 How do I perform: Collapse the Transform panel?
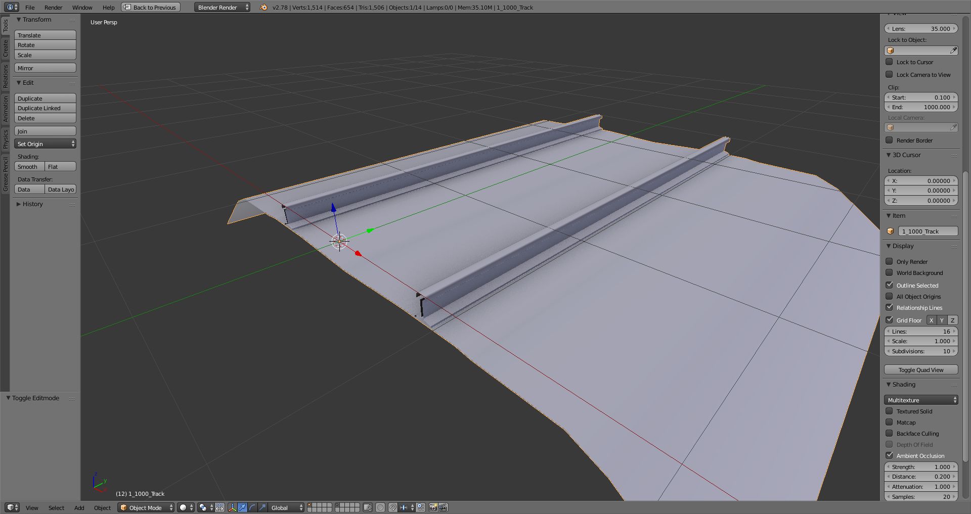19,20
